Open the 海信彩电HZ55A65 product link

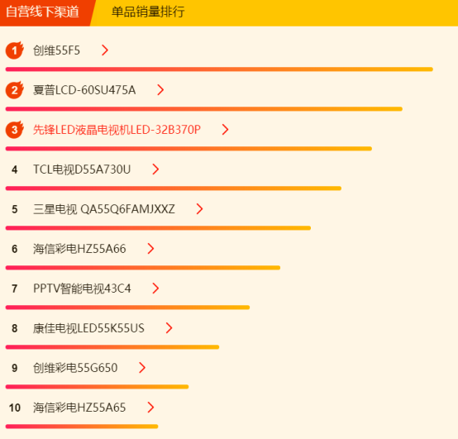click(79, 408)
